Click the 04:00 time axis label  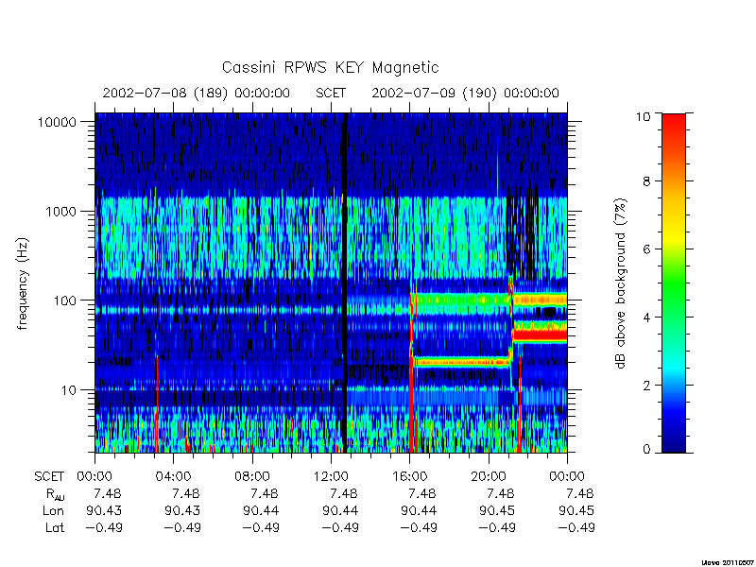(173, 476)
